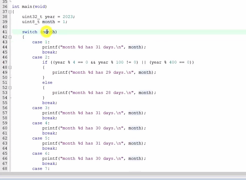Image resolution: width=246 pixels, height=180 pixels.
Task: Click line number 68 in the gutter
Action: pos(5,169)
